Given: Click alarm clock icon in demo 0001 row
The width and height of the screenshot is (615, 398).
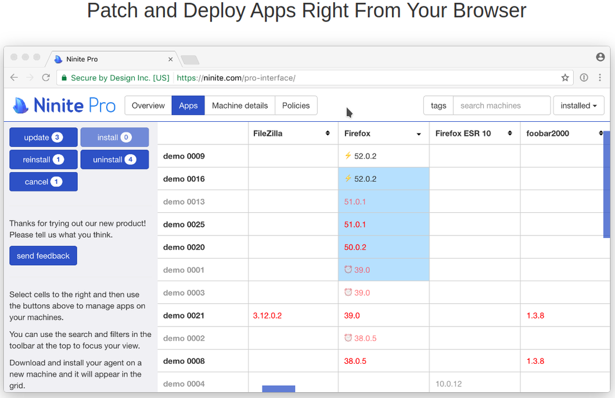Looking at the screenshot, I should 348,269.
